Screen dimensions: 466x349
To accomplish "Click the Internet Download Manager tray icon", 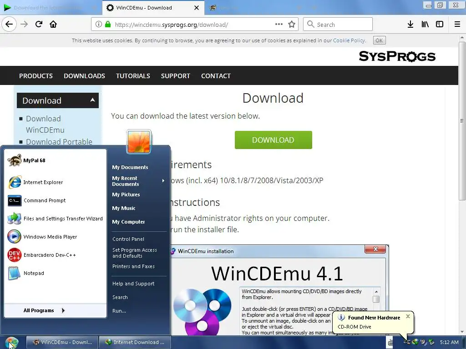I will click(x=415, y=342).
